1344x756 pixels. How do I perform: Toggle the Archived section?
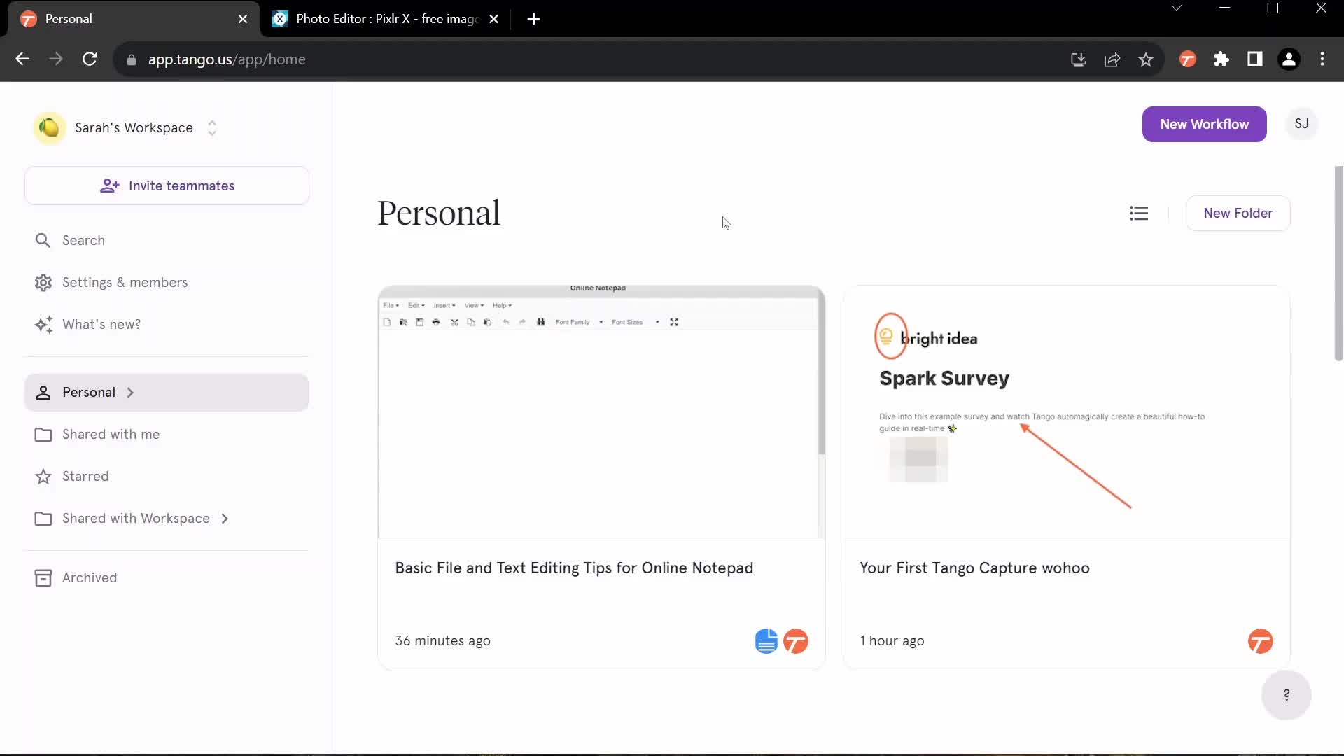90,577
